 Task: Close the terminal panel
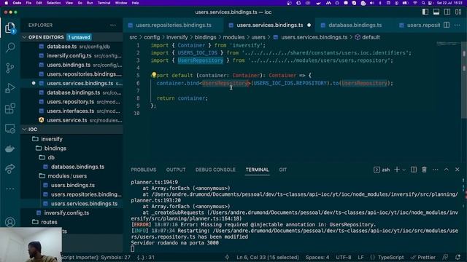(458, 170)
